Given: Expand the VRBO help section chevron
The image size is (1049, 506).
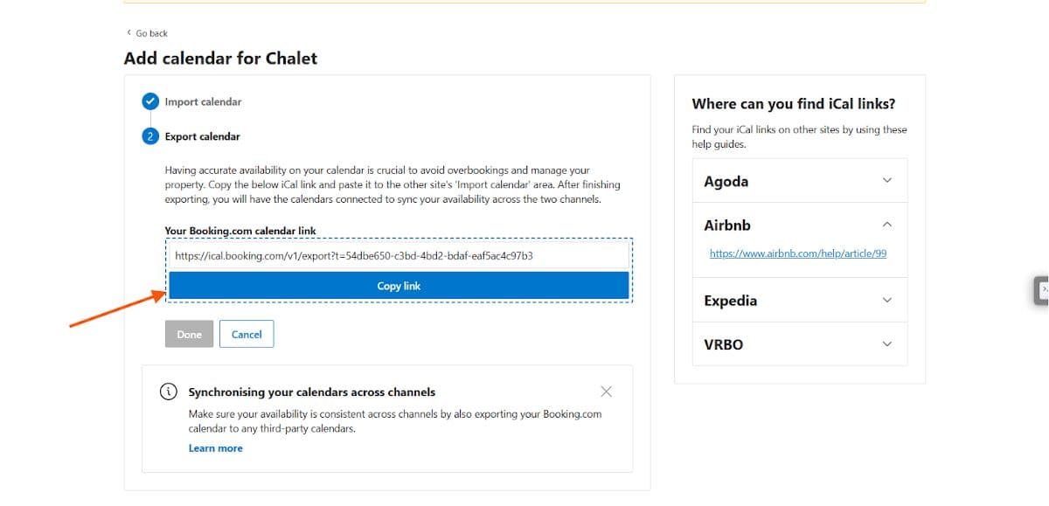Looking at the screenshot, I should coord(887,343).
